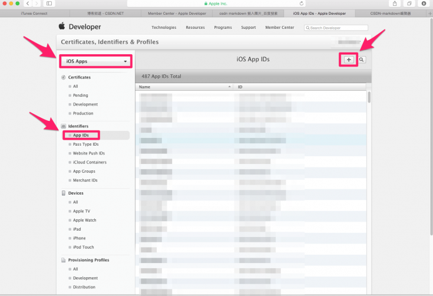
Task: Click the Search Developer input field
Action: 336,28
